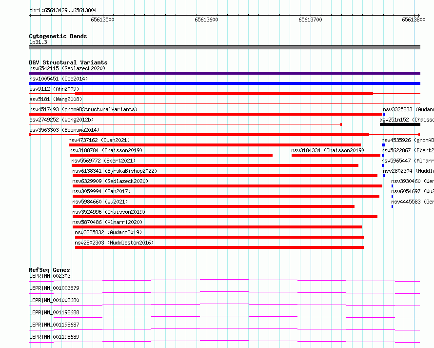Open nsv6329909 (Sedlazeck2020) variant
Viewport: 434px width, 348px height.
tap(110, 181)
